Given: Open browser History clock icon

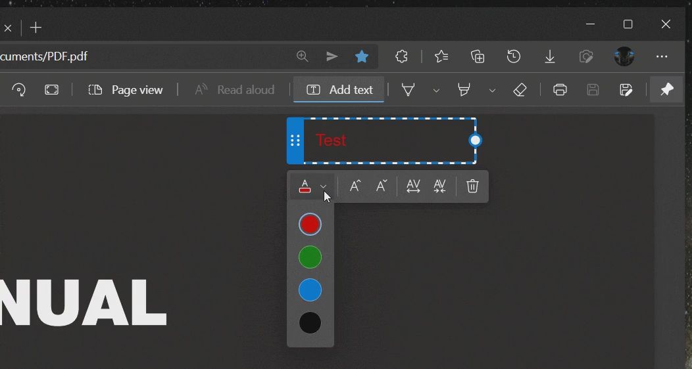Looking at the screenshot, I should coord(513,56).
